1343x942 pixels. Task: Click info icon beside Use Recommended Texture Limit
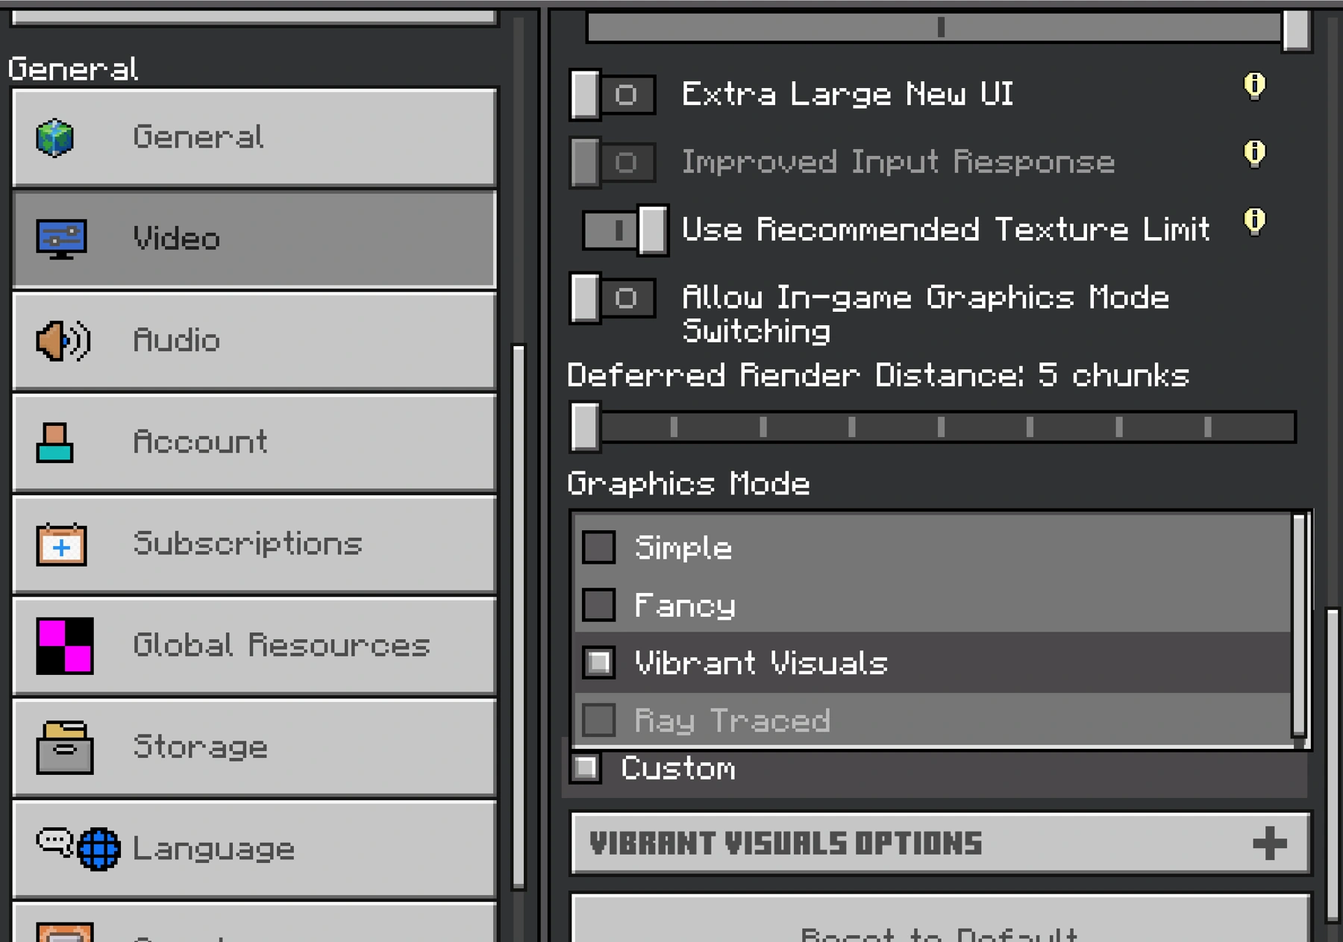point(1255,222)
